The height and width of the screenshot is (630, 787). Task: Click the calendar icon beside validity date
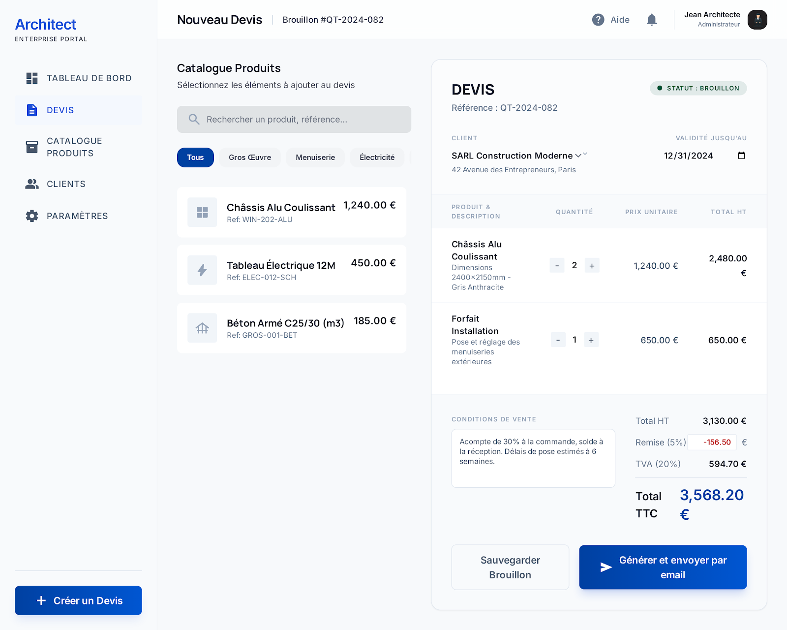741,156
